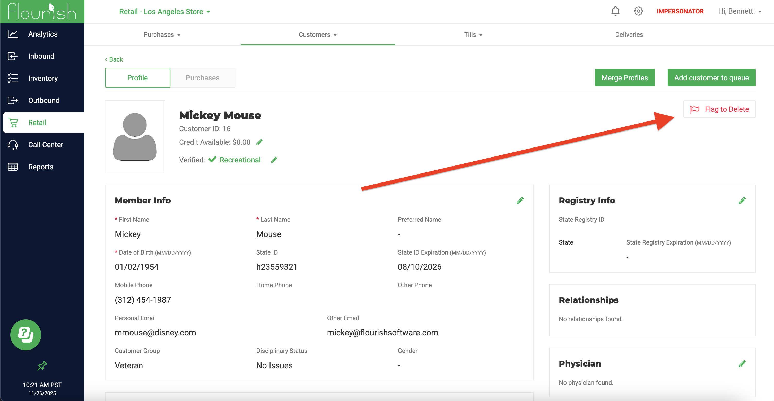Screen dimensions: 774x401
Task: Expand the Purchases navigation dropdown
Action: tap(162, 34)
